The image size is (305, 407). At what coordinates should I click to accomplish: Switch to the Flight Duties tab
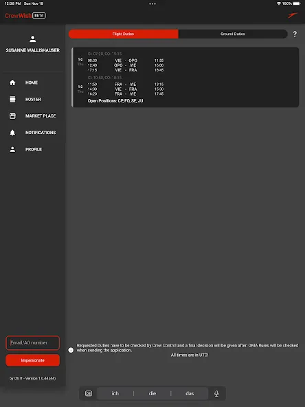click(x=124, y=34)
